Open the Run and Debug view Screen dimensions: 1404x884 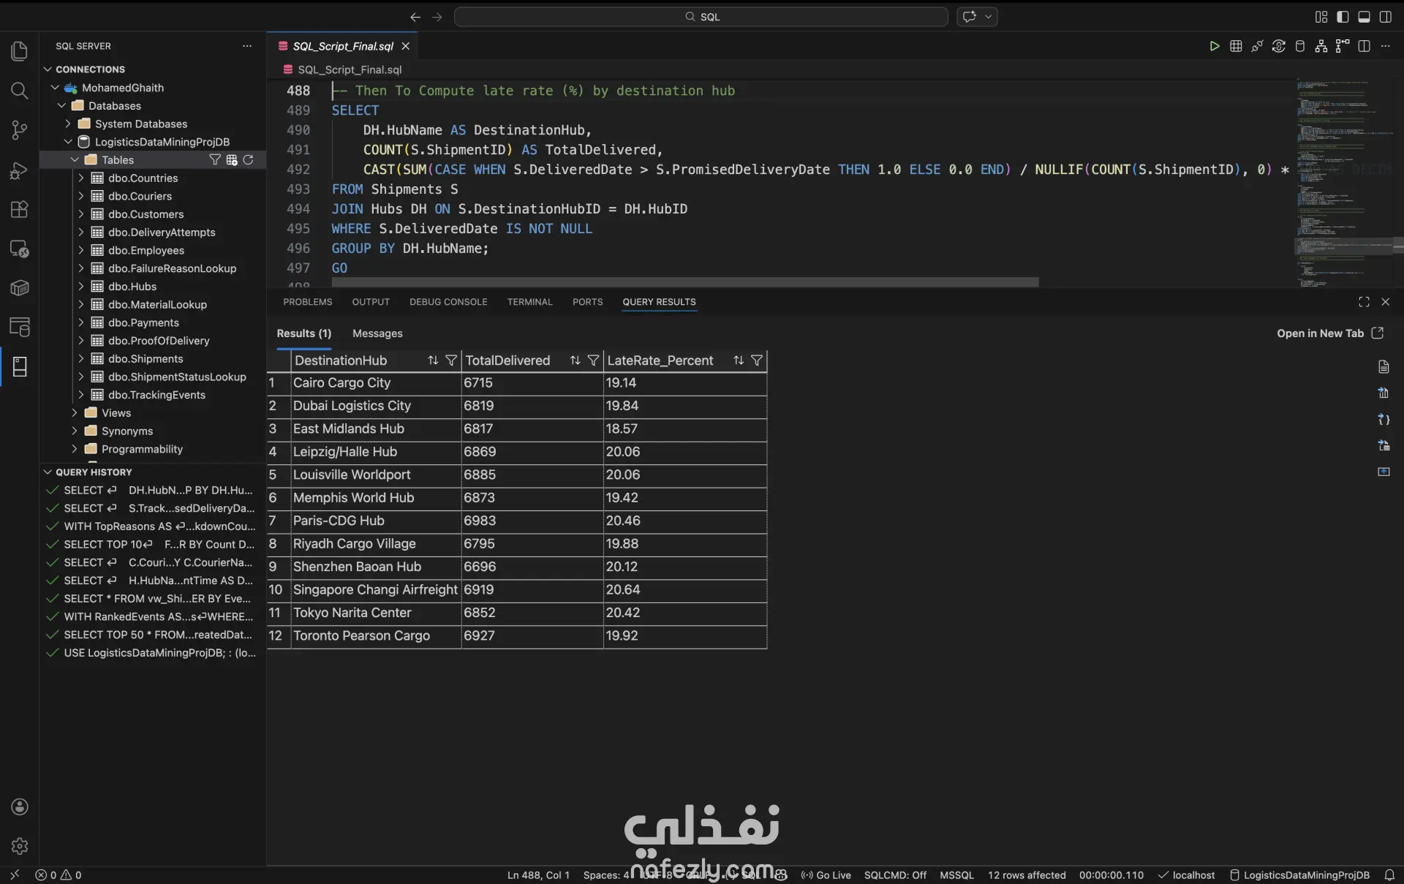pyautogui.click(x=20, y=170)
